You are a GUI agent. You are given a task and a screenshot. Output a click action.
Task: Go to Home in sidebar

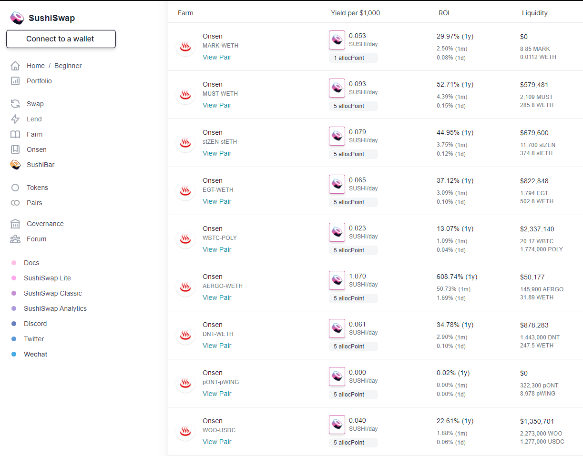(36, 66)
